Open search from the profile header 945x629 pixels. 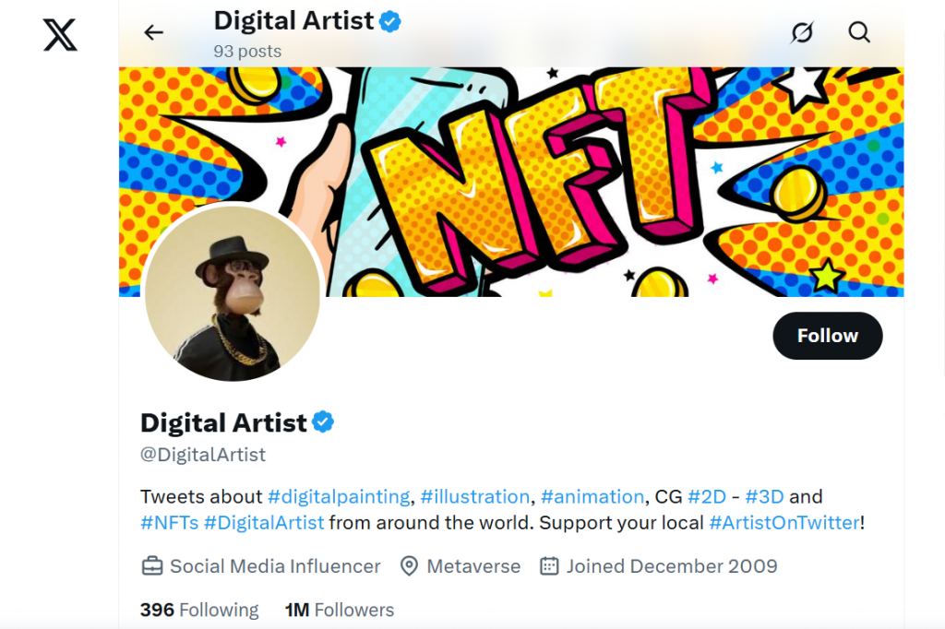click(x=858, y=31)
